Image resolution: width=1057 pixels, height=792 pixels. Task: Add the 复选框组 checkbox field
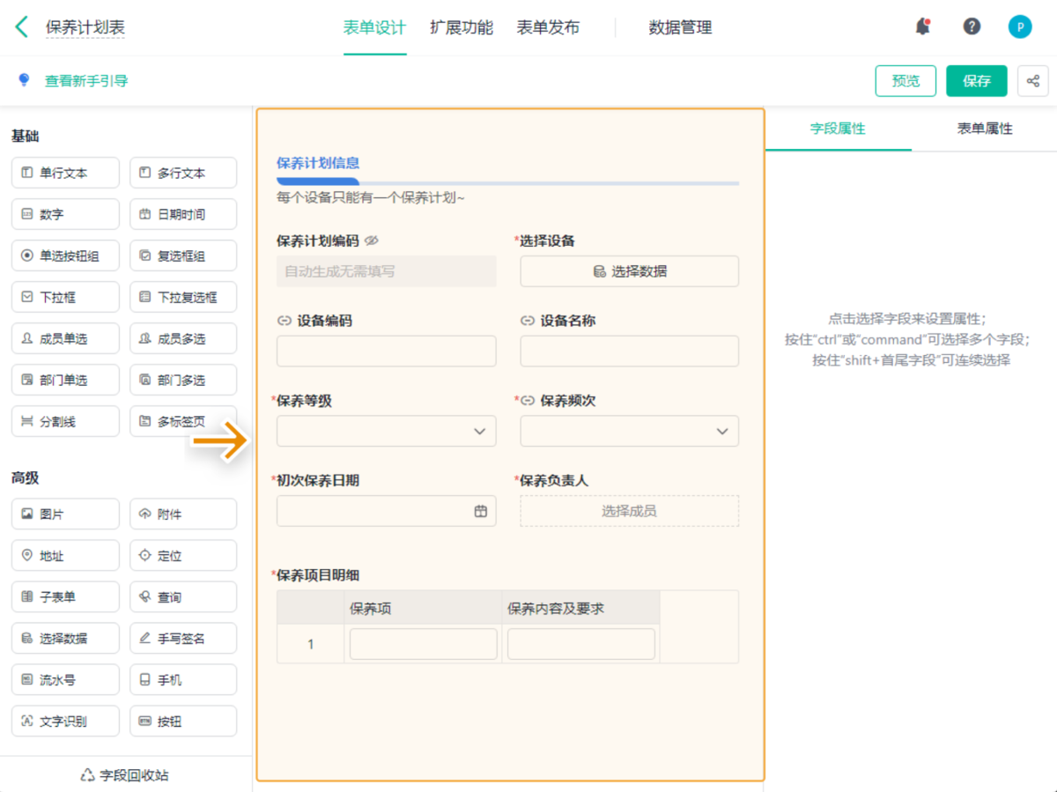click(183, 256)
